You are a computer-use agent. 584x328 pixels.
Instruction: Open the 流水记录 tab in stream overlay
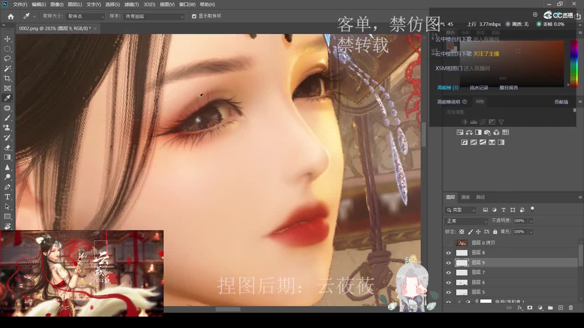tap(479, 88)
